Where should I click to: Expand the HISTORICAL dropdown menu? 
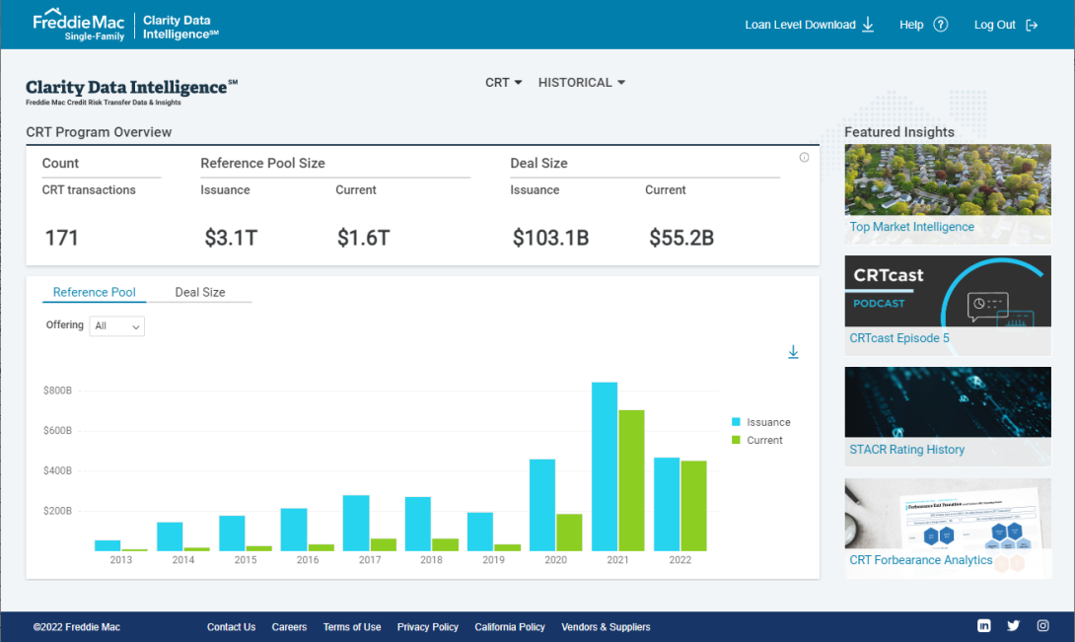[581, 82]
